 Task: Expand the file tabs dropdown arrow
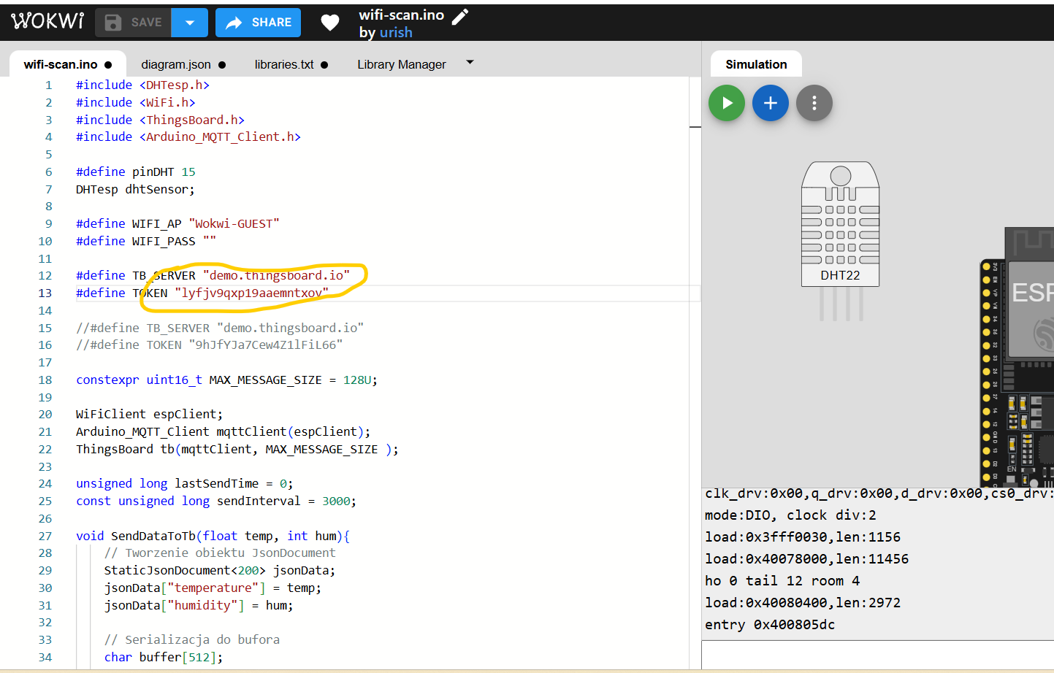point(470,62)
